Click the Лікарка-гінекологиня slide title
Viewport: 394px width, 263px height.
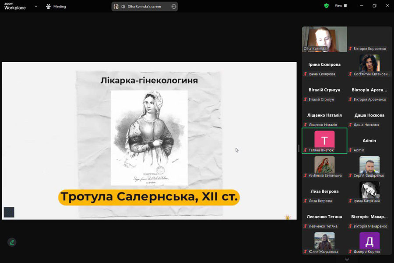[x=149, y=80]
